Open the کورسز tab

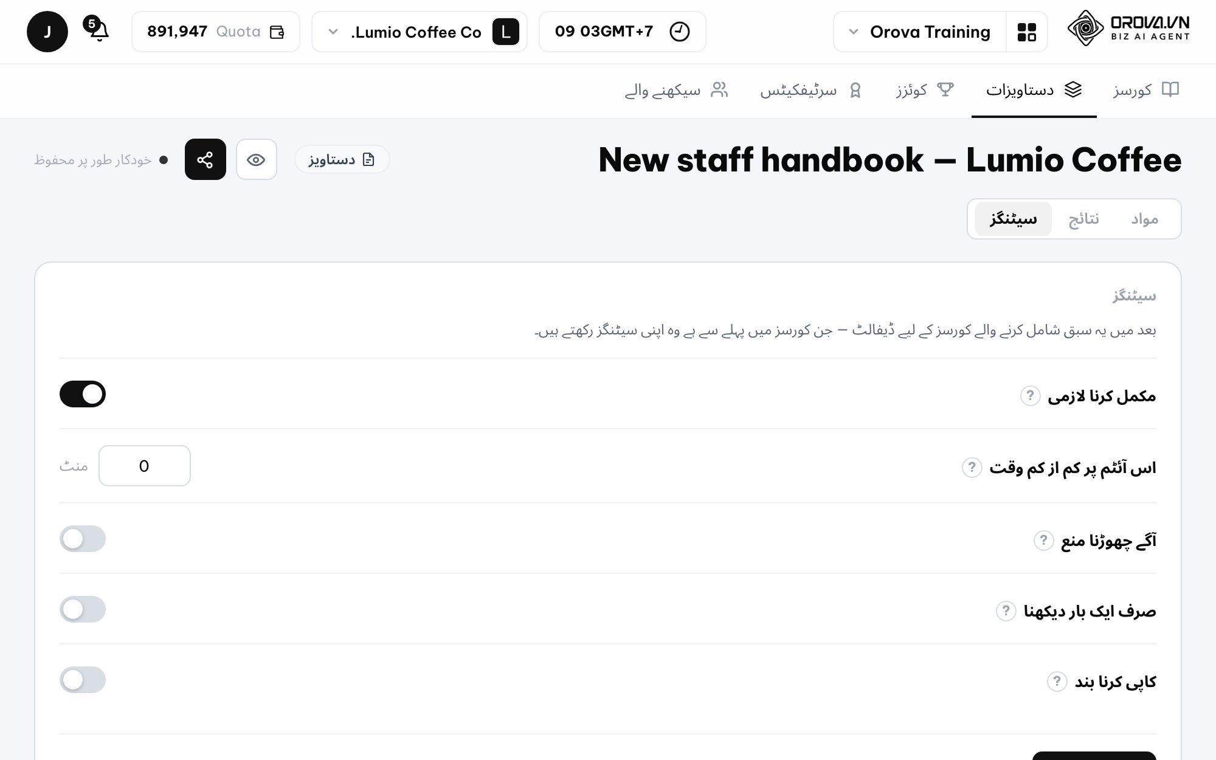1146,90
